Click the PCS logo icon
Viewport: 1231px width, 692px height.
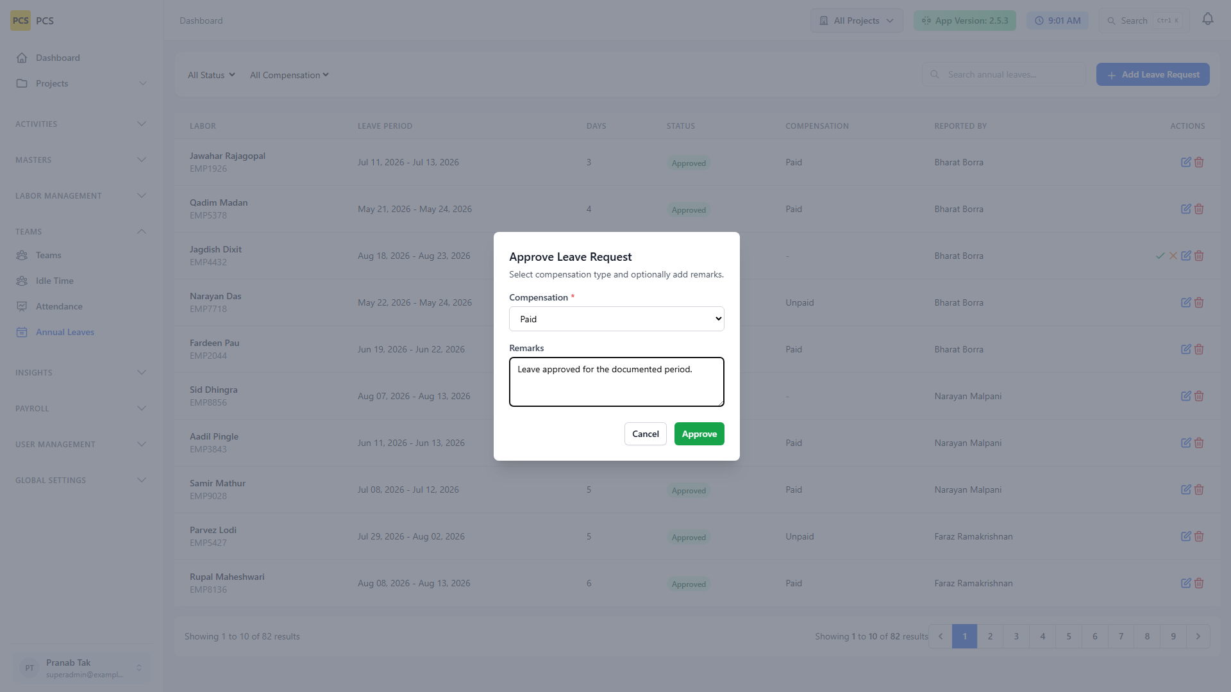coord(21,21)
